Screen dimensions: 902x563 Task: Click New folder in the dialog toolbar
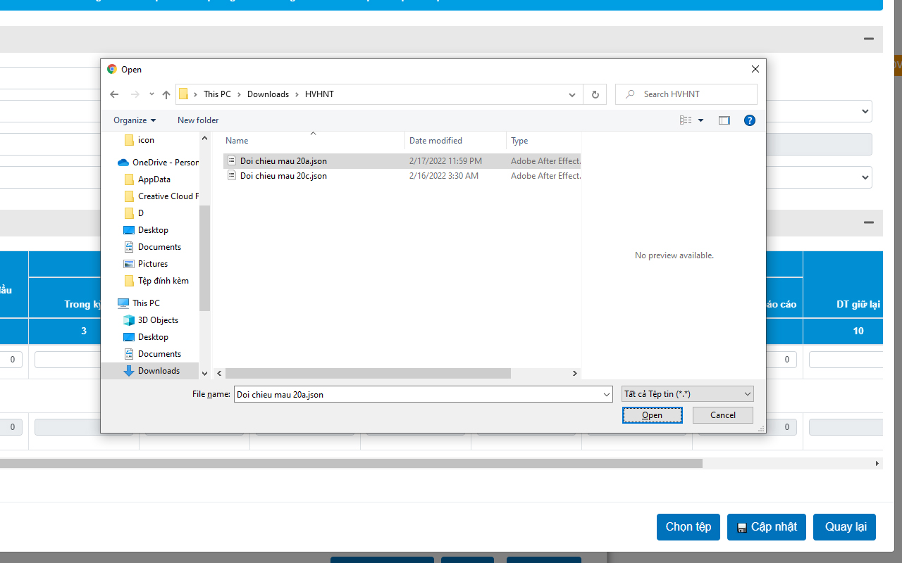pos(197,120)
